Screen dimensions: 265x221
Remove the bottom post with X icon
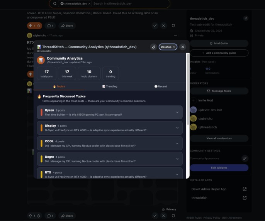(x=163, y=216)
